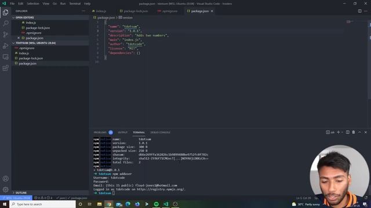The width and height of the screenshot is (371, 208).
Task: Open the Selection menu
Action: [x=33, y=3]
